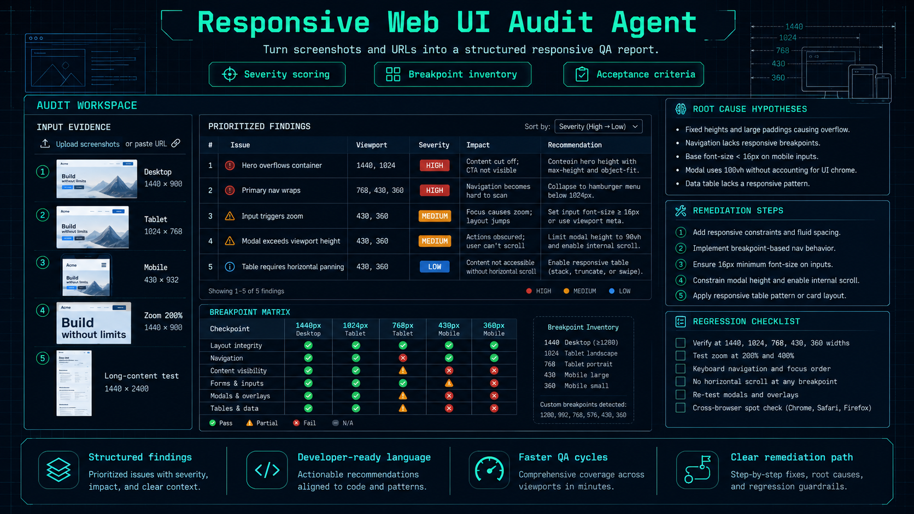The height and width of the screenshot is (514, 914).
Task: Select the Breakpoint inventory tab
Action: click(x=453, y=74)
